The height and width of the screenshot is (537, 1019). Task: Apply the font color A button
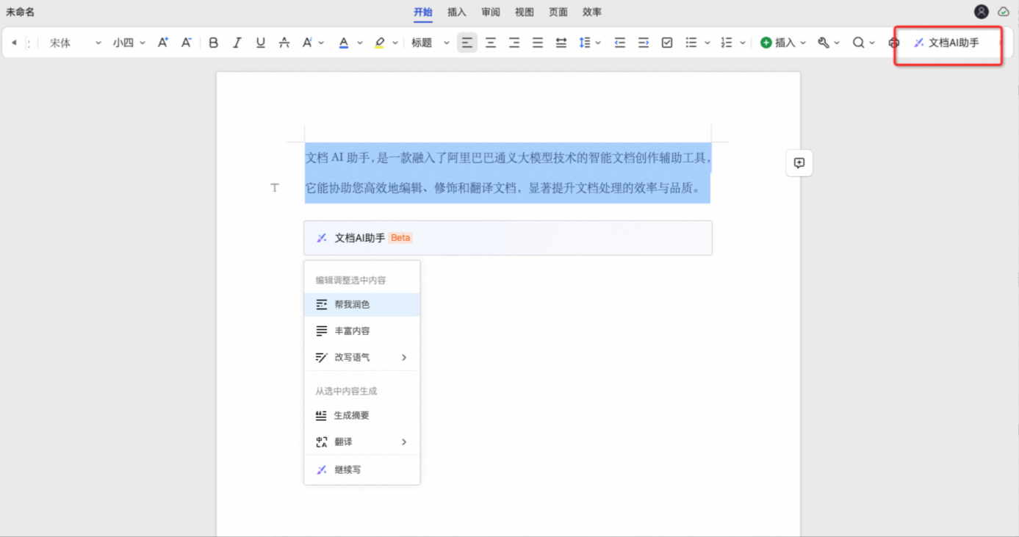(343, 43)
